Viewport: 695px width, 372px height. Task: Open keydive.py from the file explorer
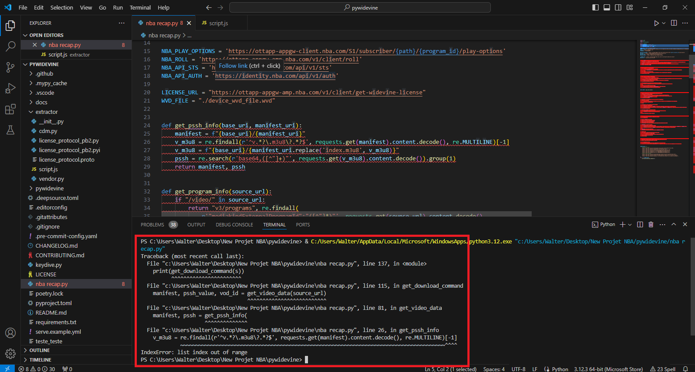[x=49, y=265]
